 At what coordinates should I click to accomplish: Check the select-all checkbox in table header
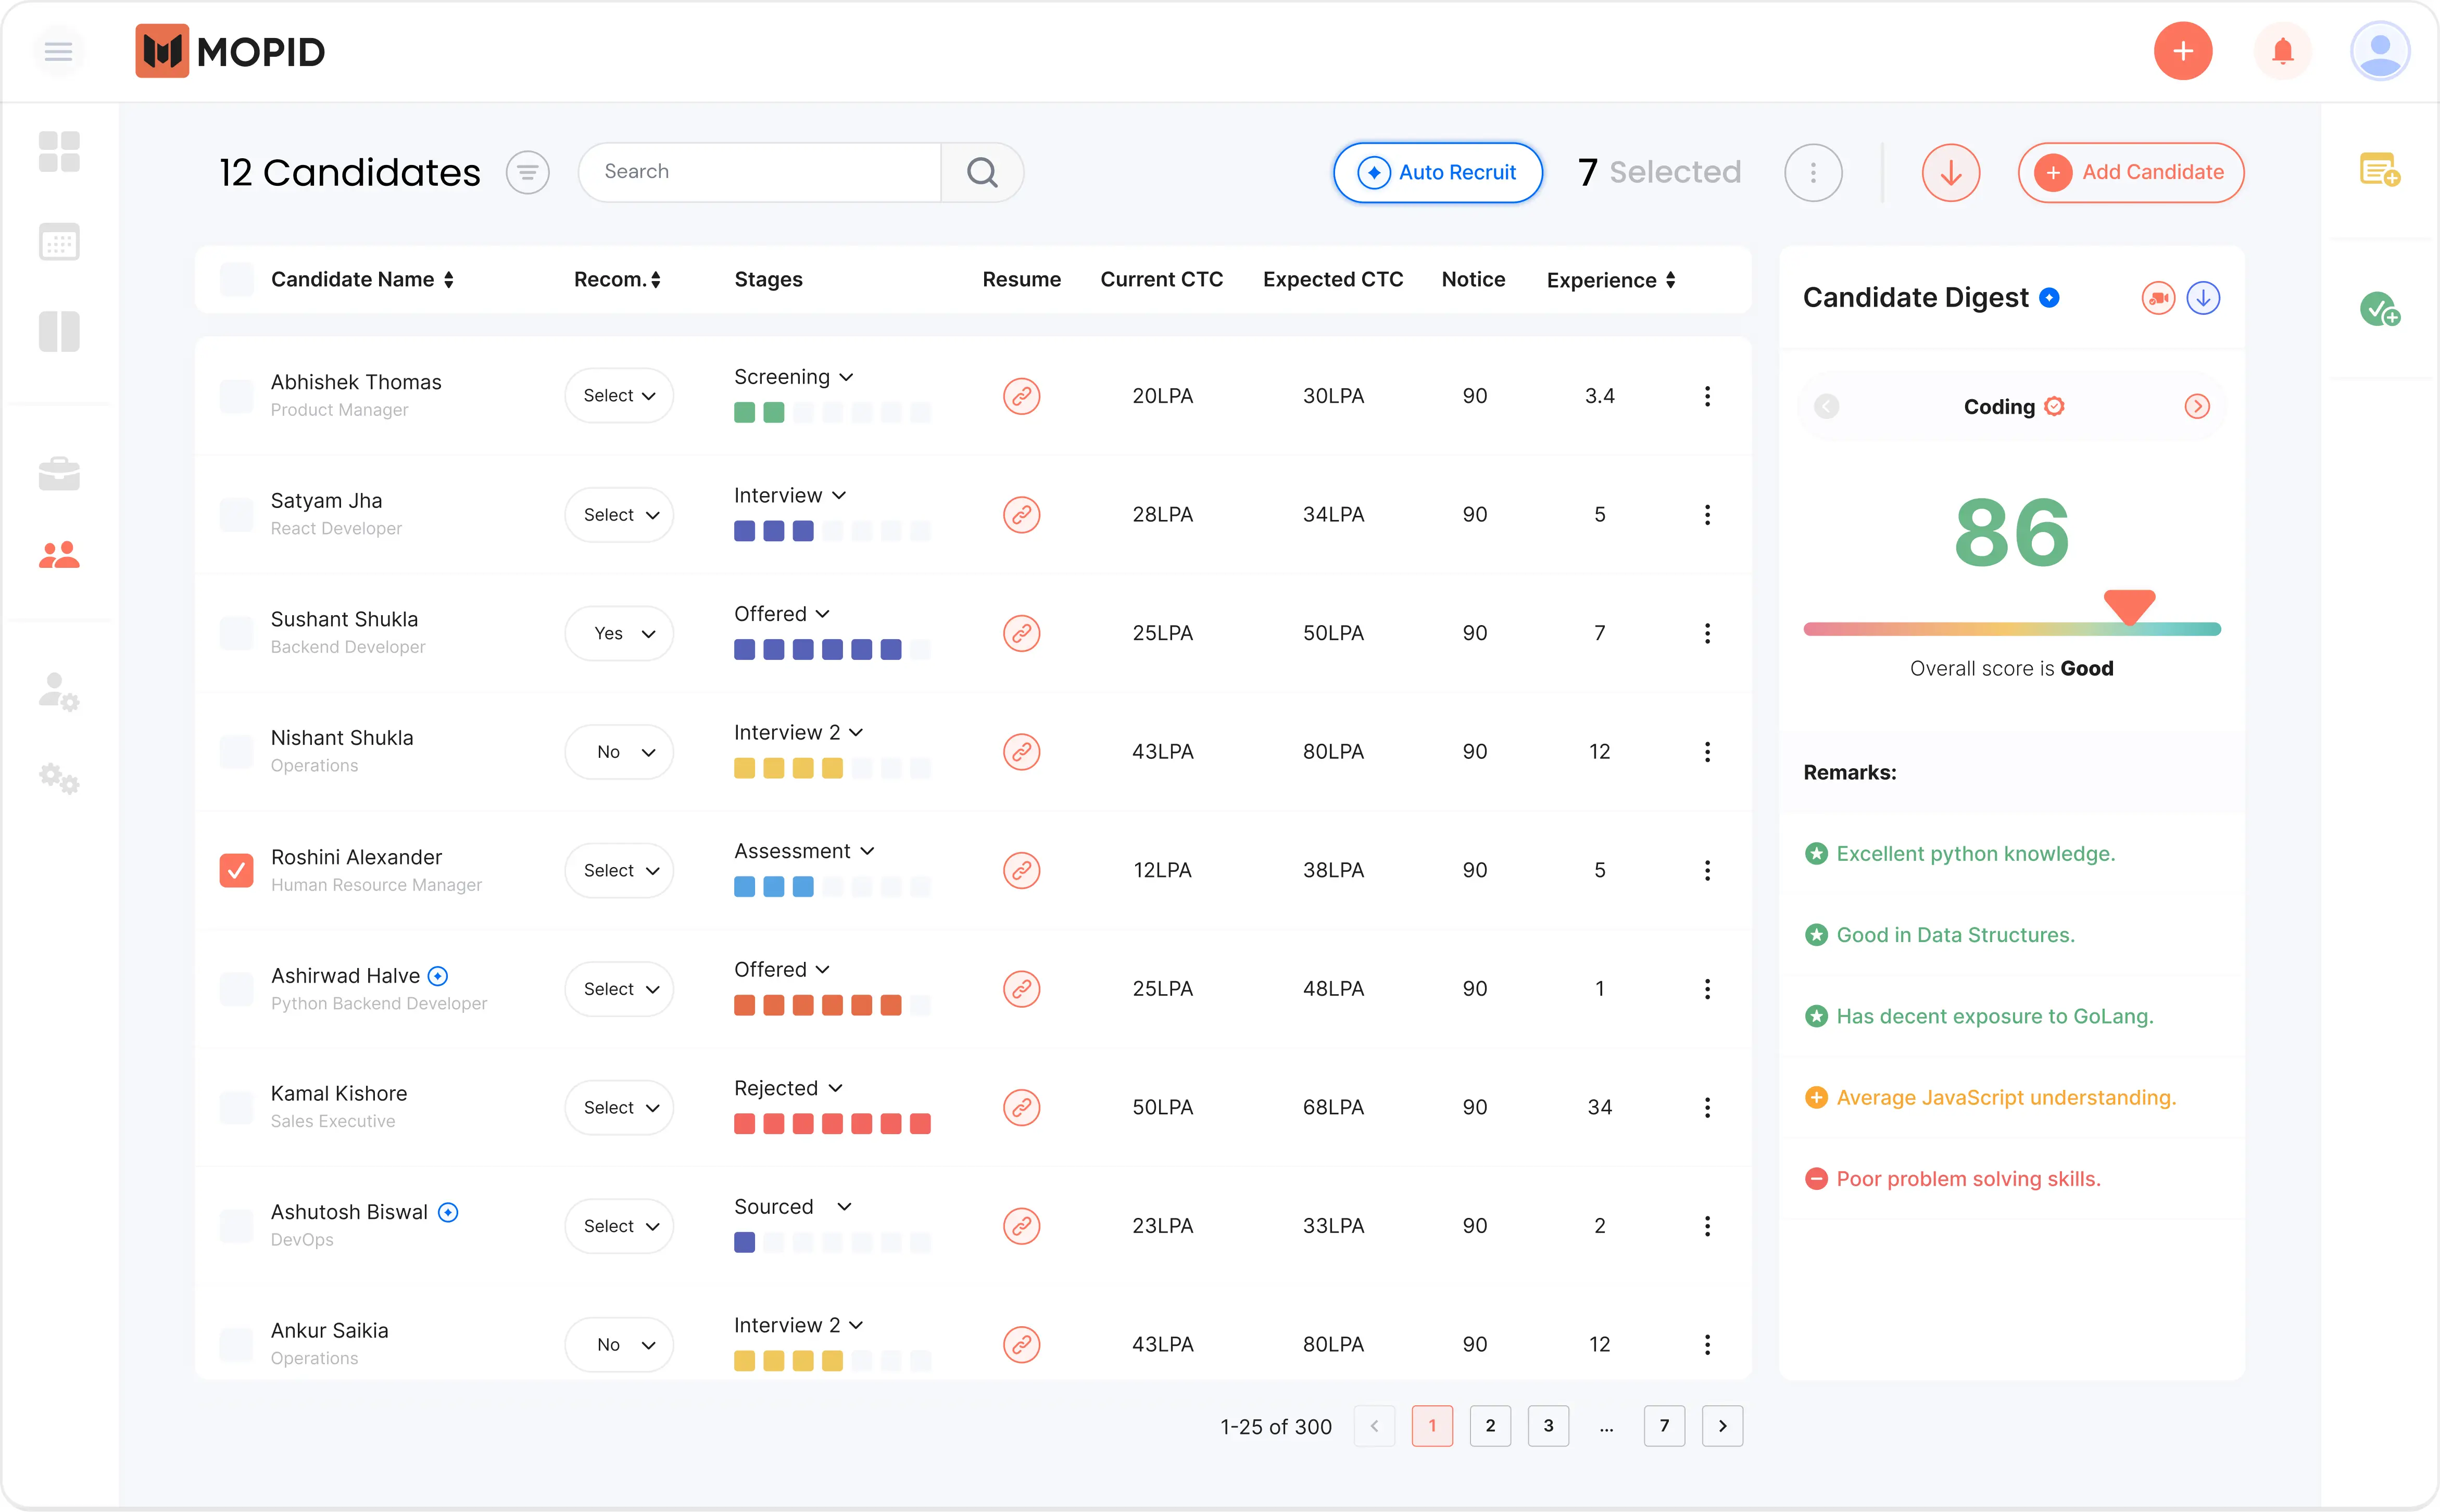pyautogui.click(x=236, y=279)
